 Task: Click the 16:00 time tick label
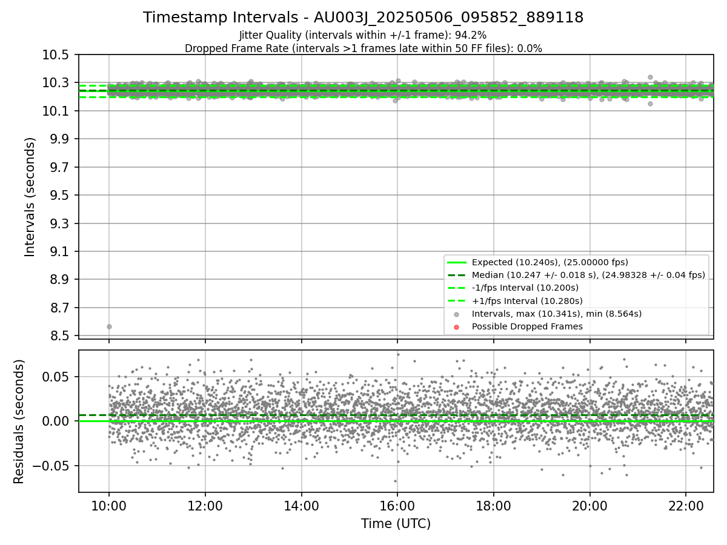click(x=397, y=504)
